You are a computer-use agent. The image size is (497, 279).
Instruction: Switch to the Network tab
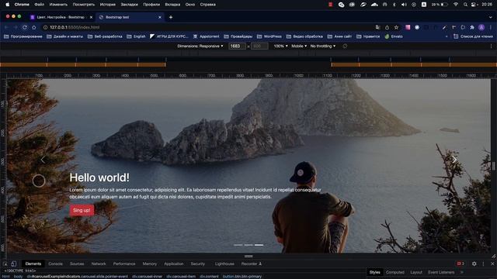(x=99, y=263)
